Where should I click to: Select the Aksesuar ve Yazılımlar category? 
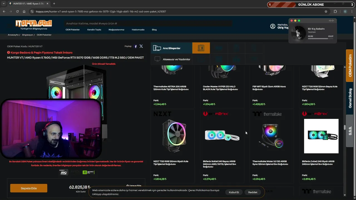[x=172, y=59]
